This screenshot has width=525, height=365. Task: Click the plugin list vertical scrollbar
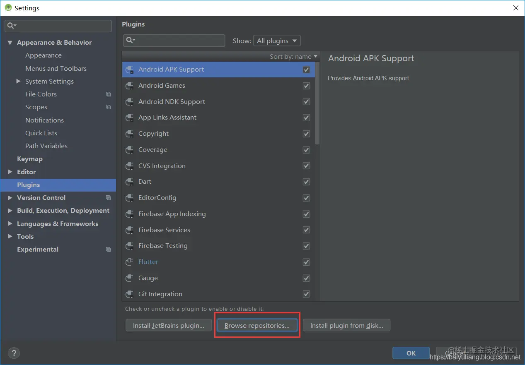tap(317, 103)
